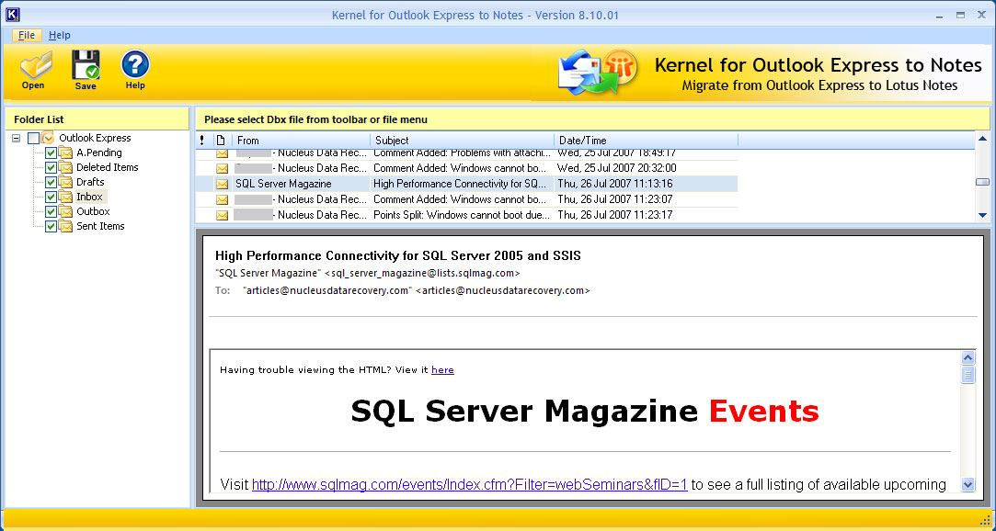Select 'Points Split: Windows cannot boot' subject
Image resolution: width=996 pixels, height=531 pixels.
(x=462, y=215)
